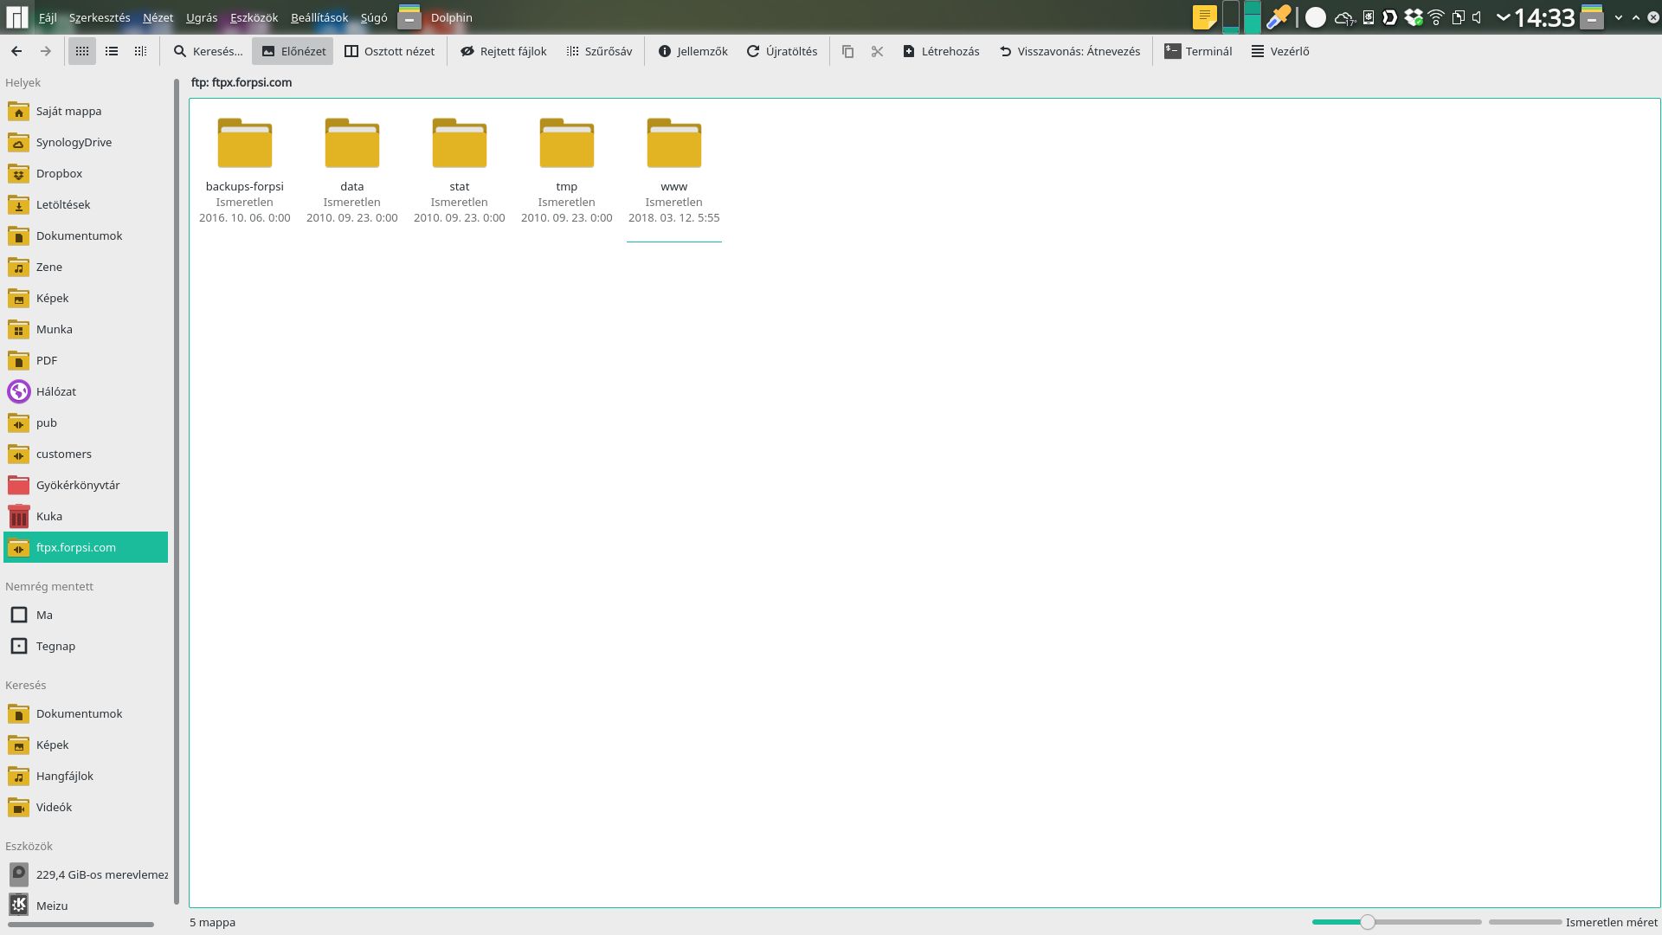Open the Eszközök menu
The image size is (1662, 935).
coord(254,17)
